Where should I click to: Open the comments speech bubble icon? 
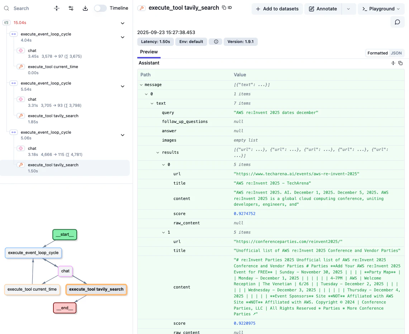click(x=397, y=22)
